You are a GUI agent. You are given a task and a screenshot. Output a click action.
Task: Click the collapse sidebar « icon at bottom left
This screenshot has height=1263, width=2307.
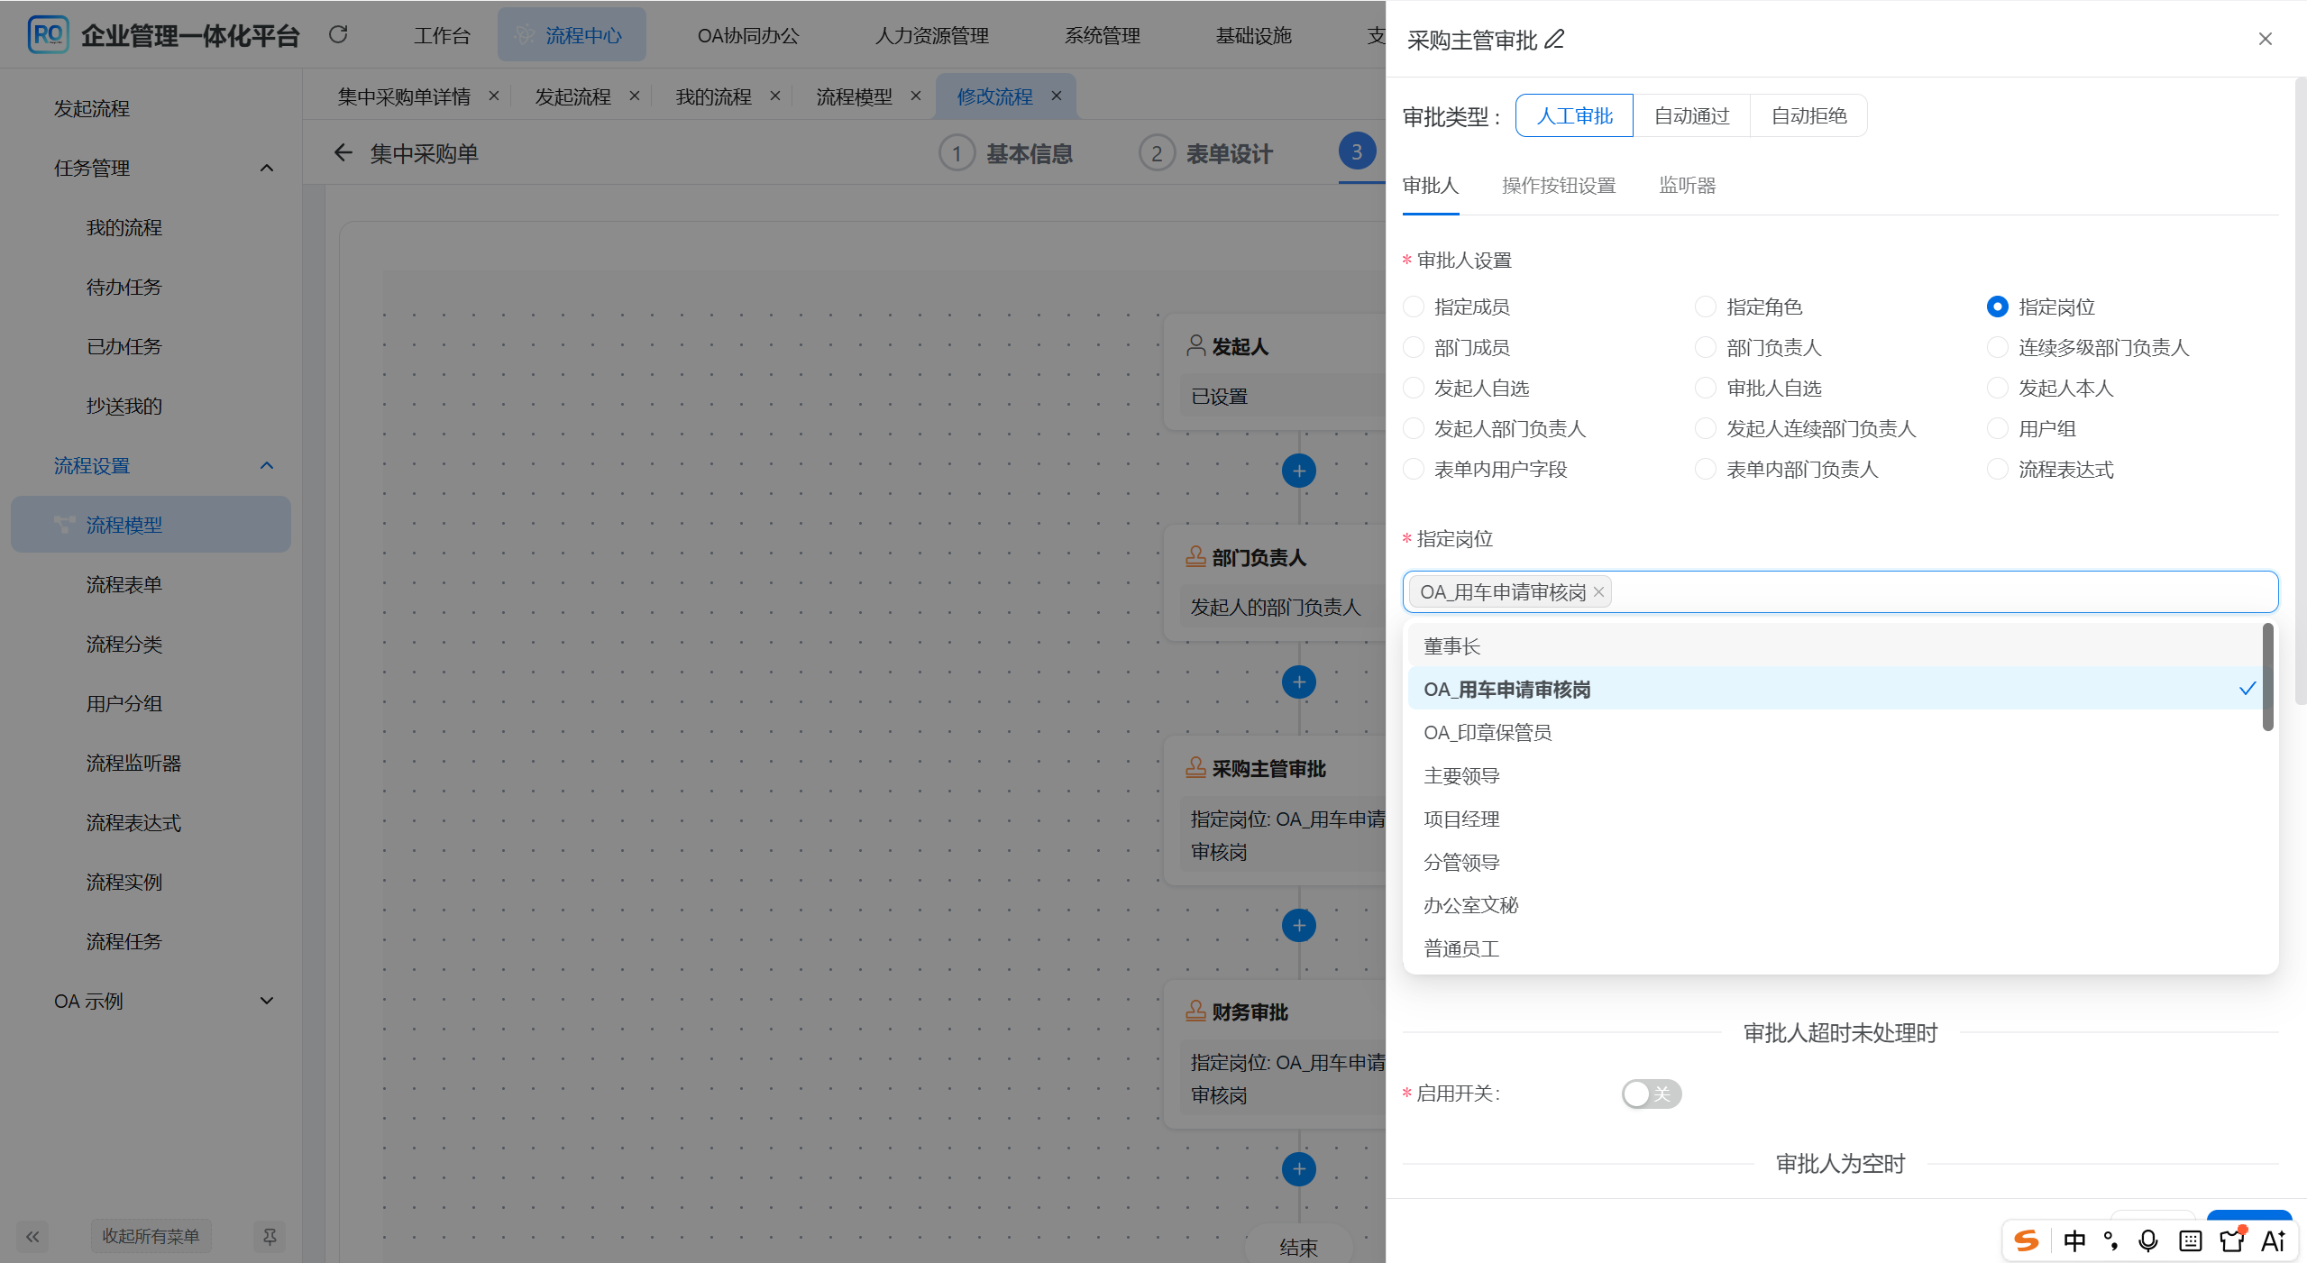pyautogui.click(x=32, y=1236)
